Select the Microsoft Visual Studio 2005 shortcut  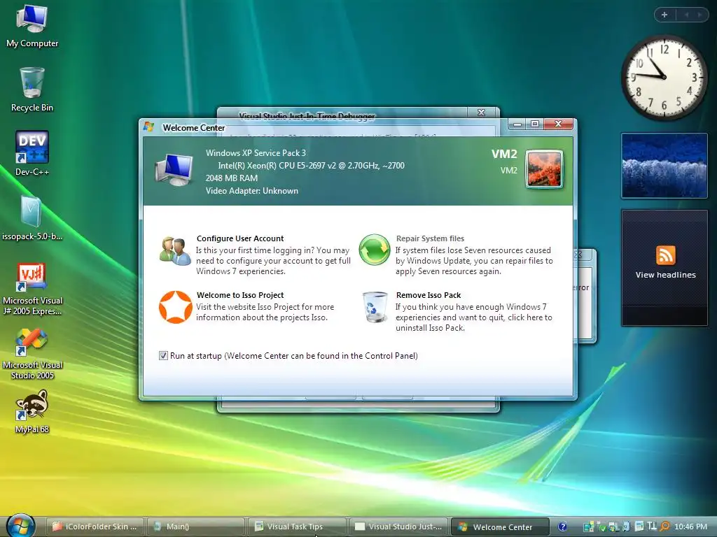[x=32, y=353]
